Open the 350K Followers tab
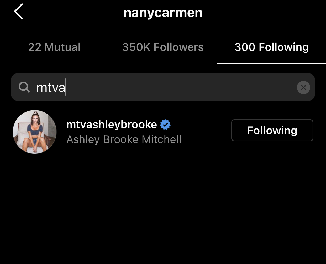 pos(163,47)
